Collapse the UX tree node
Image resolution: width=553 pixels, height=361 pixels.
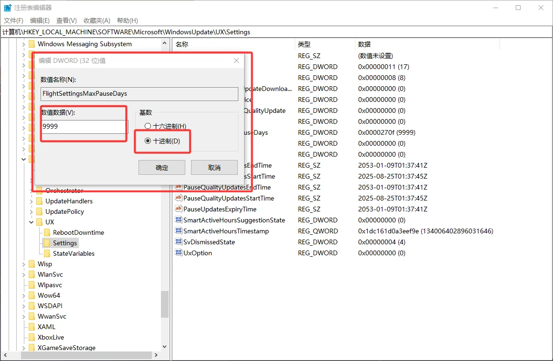tap(31, 222)
